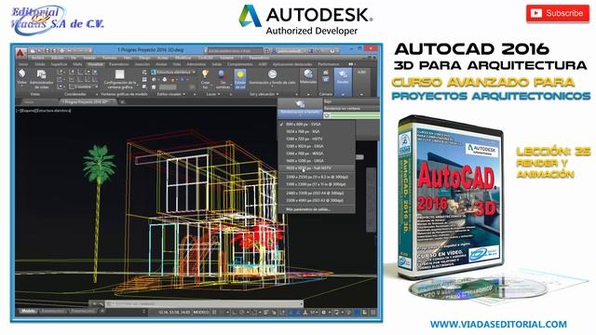
Task: Open Configuración de la ventana gráfica
Action: pos(120,79)
